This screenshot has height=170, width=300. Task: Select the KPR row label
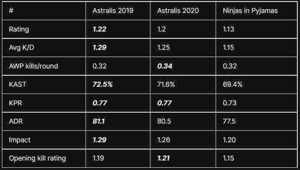click(16, 103)
